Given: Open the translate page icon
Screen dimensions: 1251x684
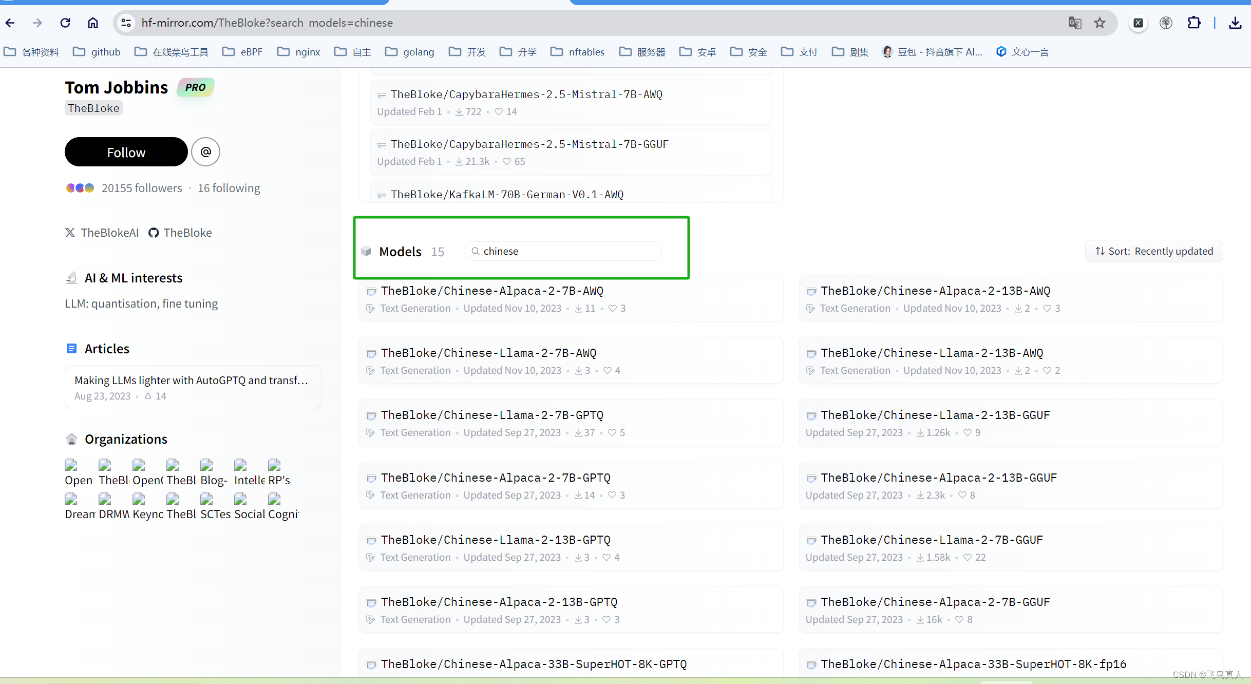Looking at the screenshot, I should (x=1074, y=23).
